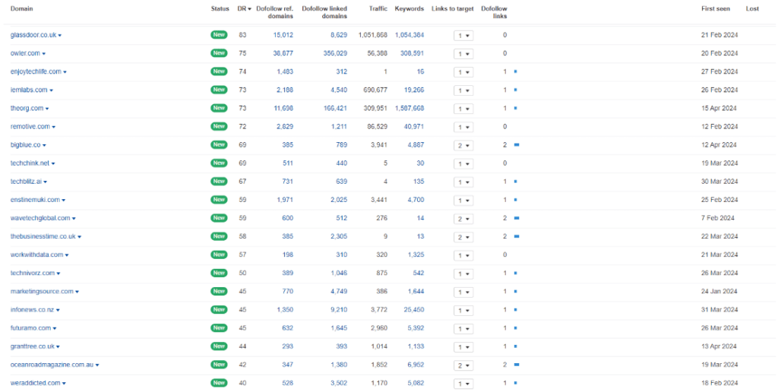
Task: Click the Traffic column header
Action: point(378,9)
